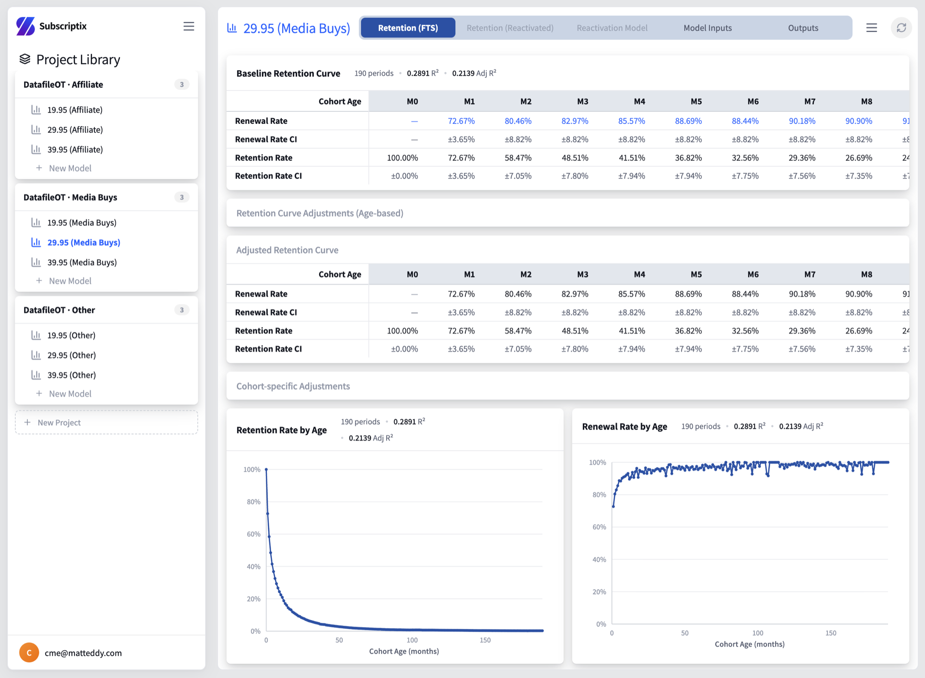The width and height of the screenshot is (925, 678).
Task: Click chart icon beside 39.95 (Media Buys)
Action: 36,262
